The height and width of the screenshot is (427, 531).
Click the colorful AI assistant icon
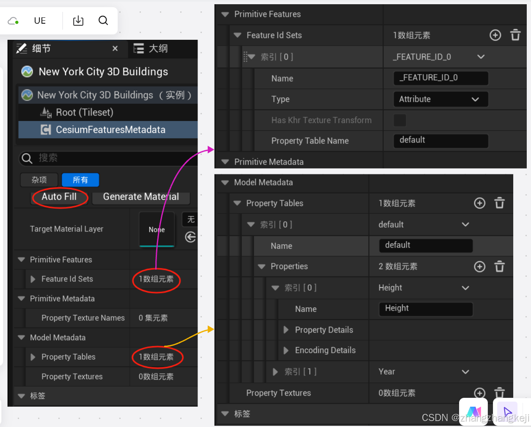(x=473, y=412)
